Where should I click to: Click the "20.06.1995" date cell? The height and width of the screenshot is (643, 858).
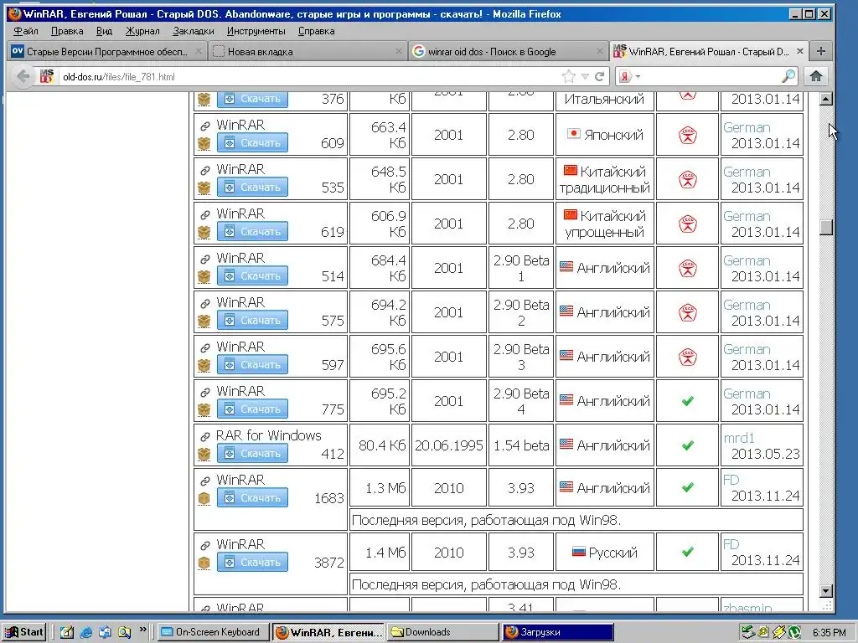point(449,445)
